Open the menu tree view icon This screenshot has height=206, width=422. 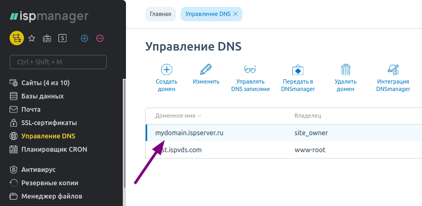(x=16, y=38)
